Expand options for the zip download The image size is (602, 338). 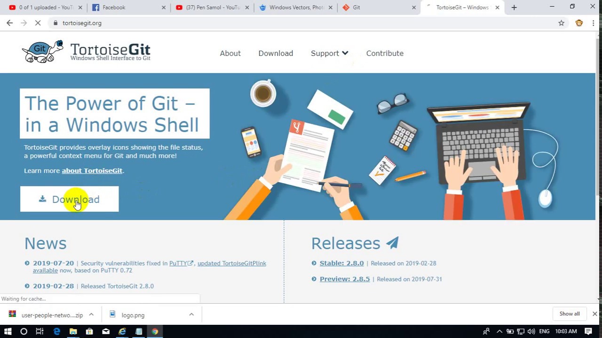point(91,315)
